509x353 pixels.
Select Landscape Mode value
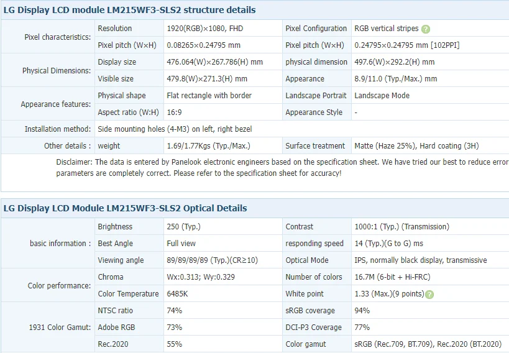pyautogui.click(x=382, y=96)
